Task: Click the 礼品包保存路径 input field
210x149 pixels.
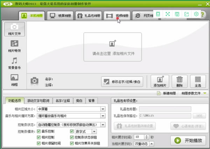Action: pos(165,116)
